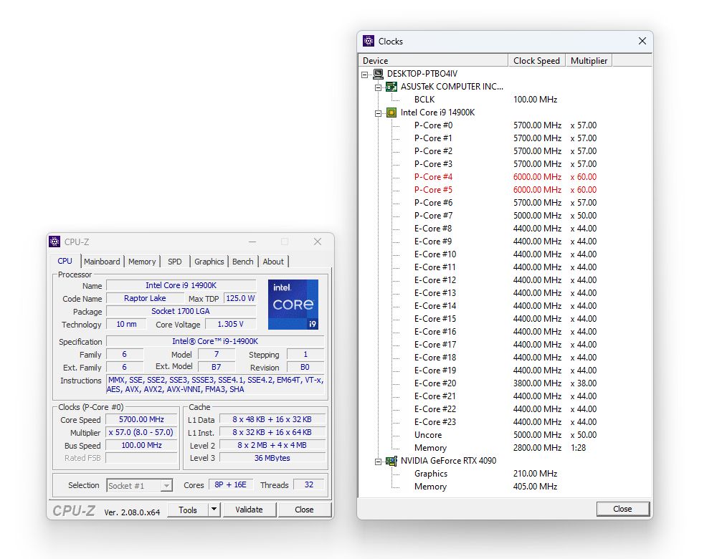Click the Level 2 cache value
Screen dimensions: 717x559
272,445
